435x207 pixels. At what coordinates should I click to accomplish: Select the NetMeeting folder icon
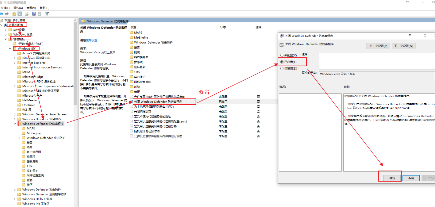tap(19, 100)
